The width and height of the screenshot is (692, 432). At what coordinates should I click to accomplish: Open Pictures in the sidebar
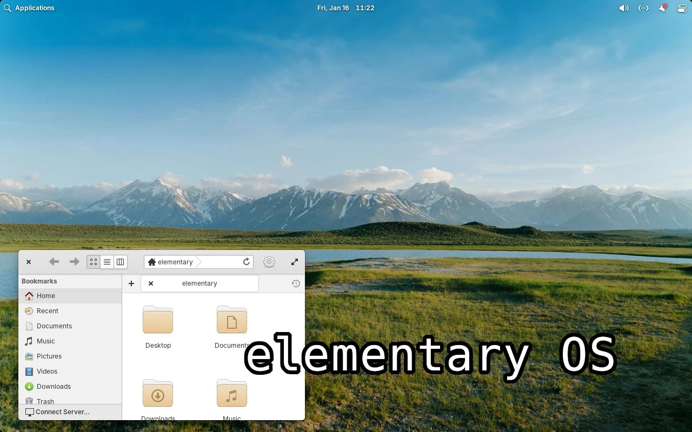(70, 356)
